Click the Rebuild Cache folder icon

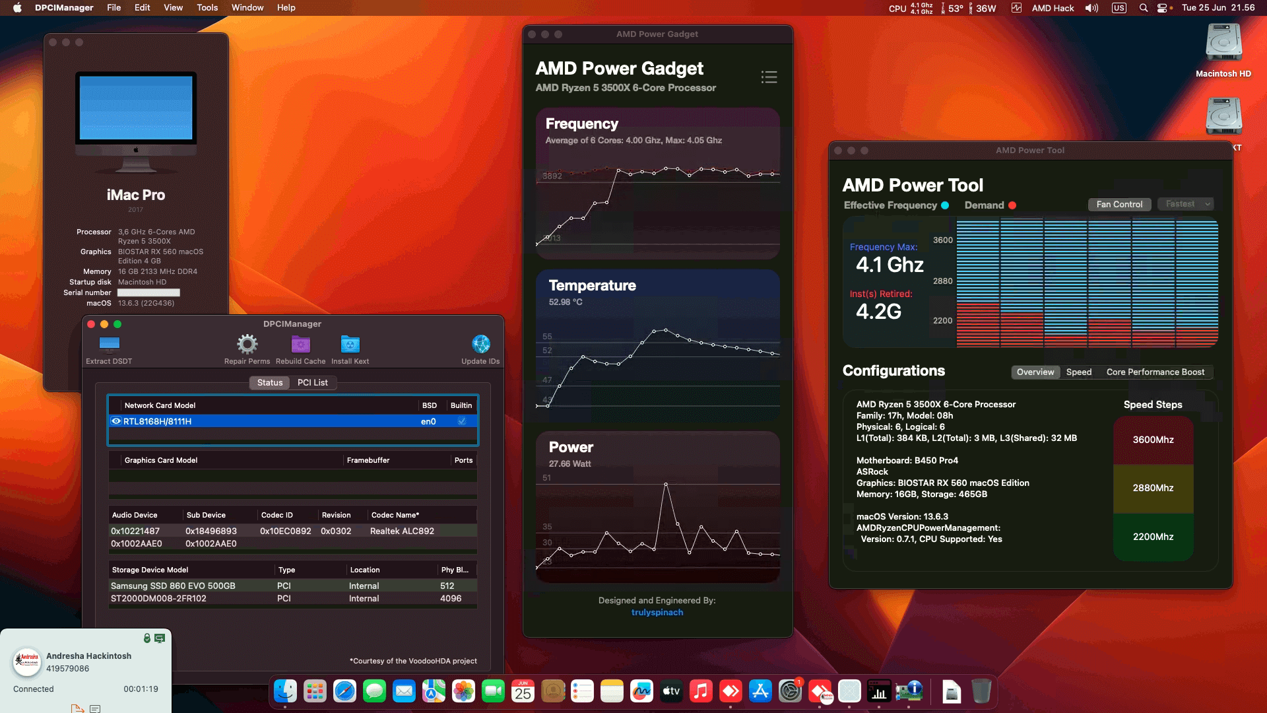[301, 343]
